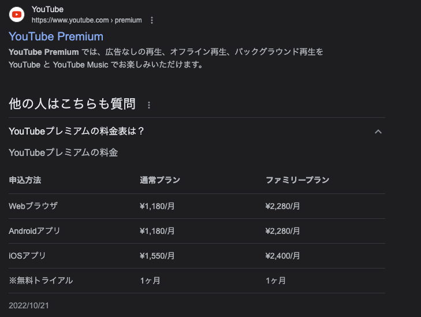This screenshot has height=317, width=421.
Task: Open three-dot menu beside youtube.com URL
Action: pyautogui.click(x=152, y=20)
